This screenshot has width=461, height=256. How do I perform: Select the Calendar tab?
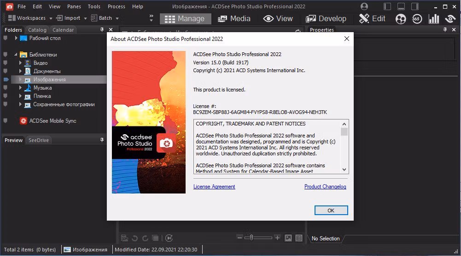pyautogui.click(x=63, y=30)
